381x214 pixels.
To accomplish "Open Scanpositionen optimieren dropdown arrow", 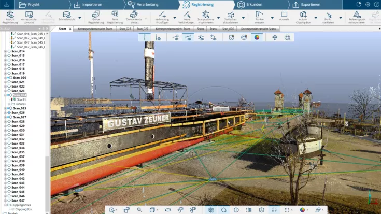I will point(218,18).
